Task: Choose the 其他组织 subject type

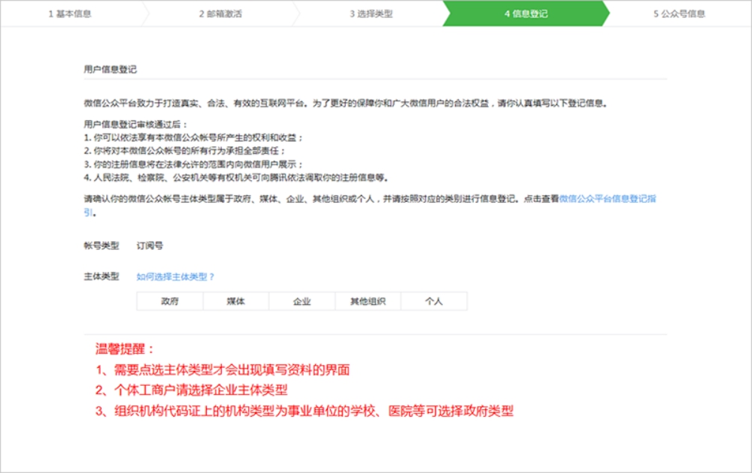Action: tap(368, 300)
